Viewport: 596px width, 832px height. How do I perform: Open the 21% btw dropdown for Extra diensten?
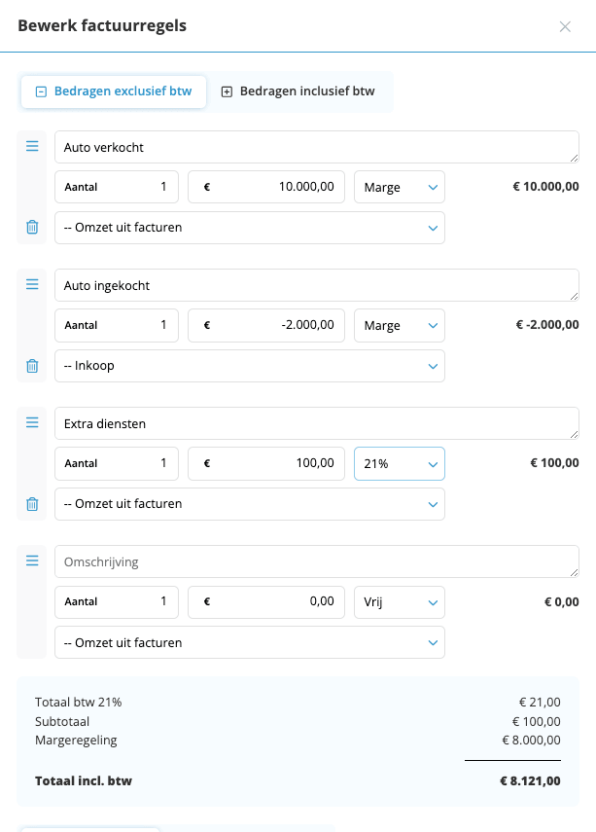coord(399,464)
